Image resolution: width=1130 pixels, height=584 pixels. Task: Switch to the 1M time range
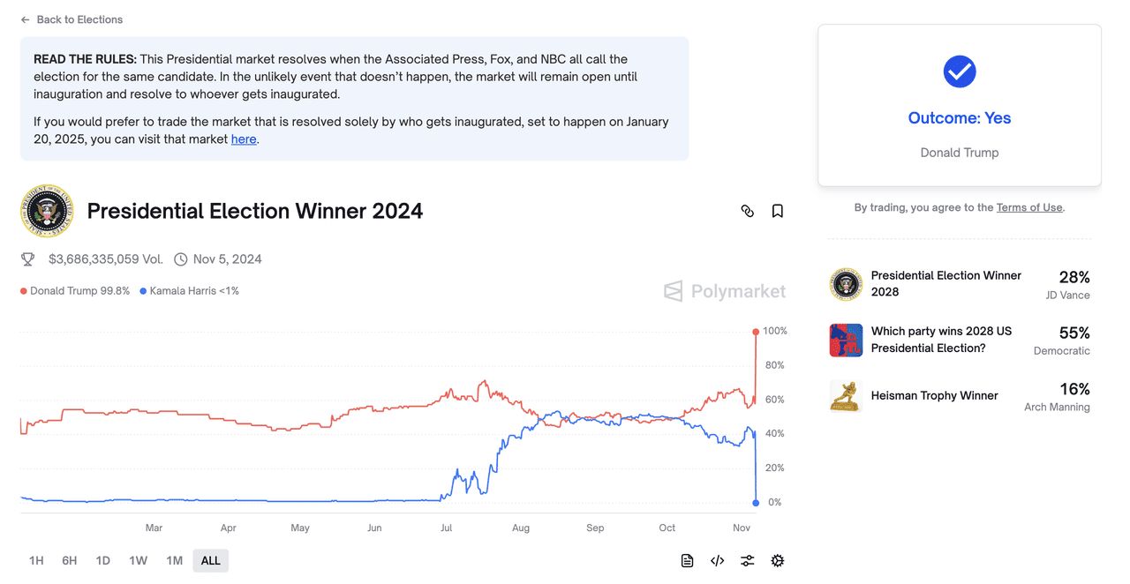pos(174,561)
